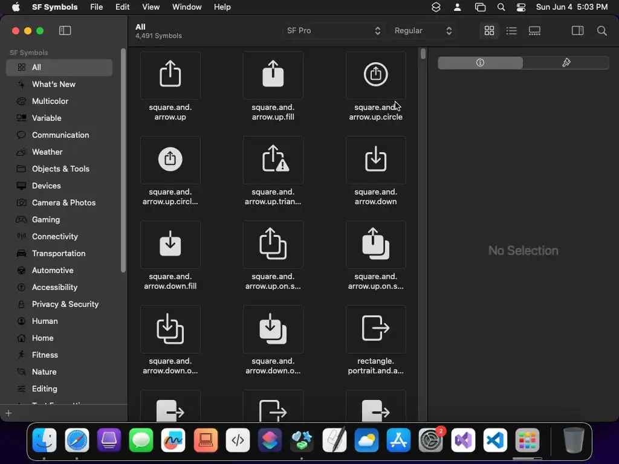Select the square.and.arrow.up symbol

[170, 76]
